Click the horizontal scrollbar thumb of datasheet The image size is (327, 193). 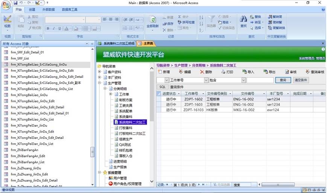pyautogui.click(x=278, y=185)
